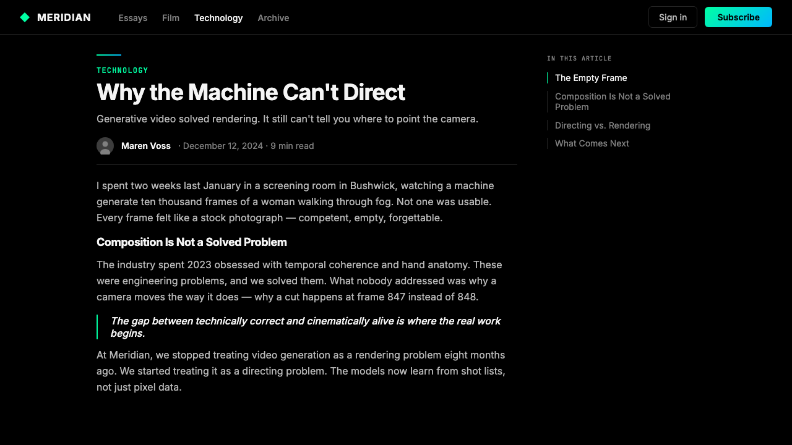
Task: Select the Technology nav item
Action: [x=218, y=18]
